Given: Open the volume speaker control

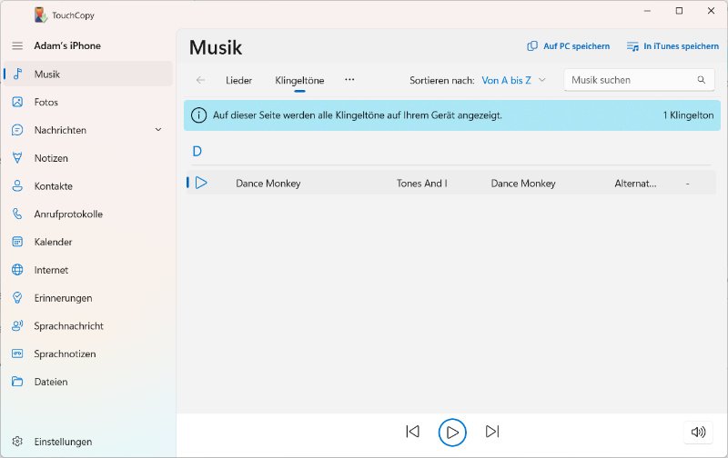Looking at the screenshot, I should pyautogui.click(x=698, y=433).
